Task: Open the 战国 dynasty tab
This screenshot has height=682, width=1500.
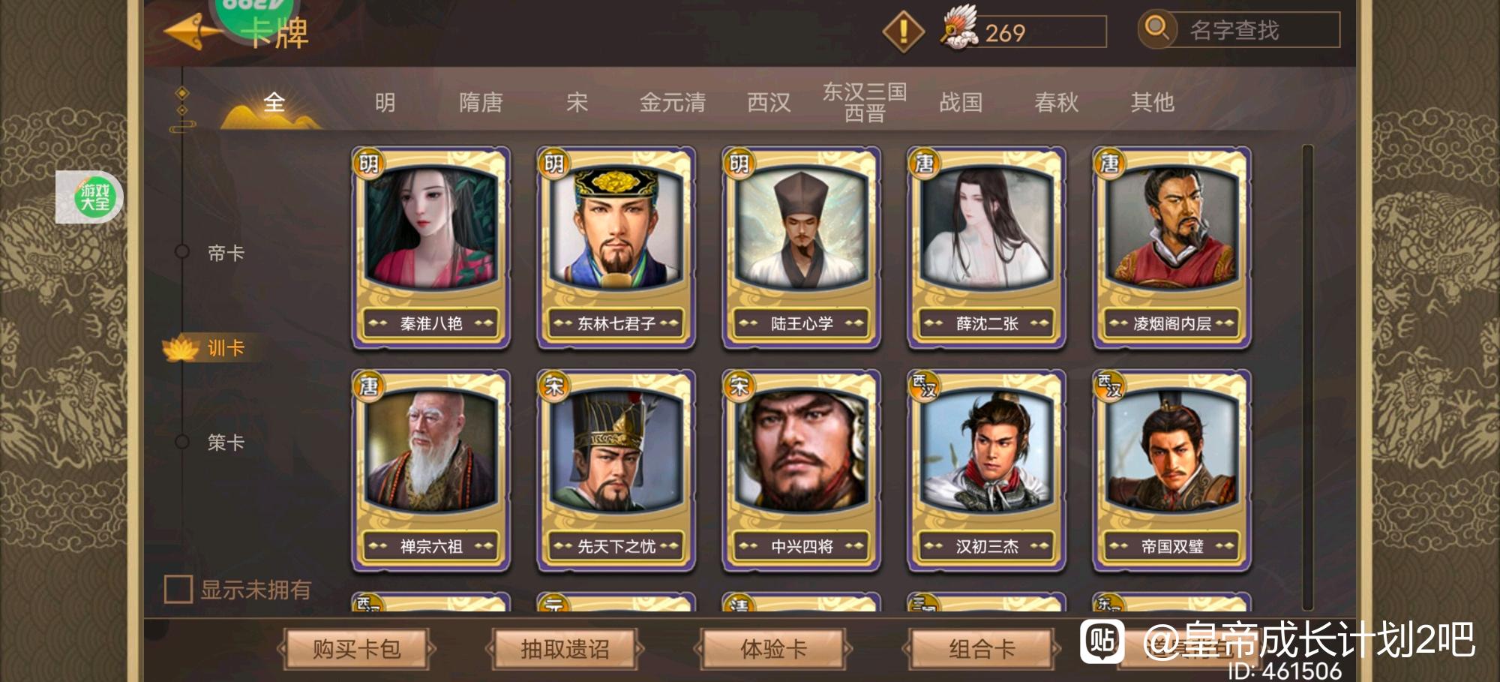Action: [x=961, y=102]
